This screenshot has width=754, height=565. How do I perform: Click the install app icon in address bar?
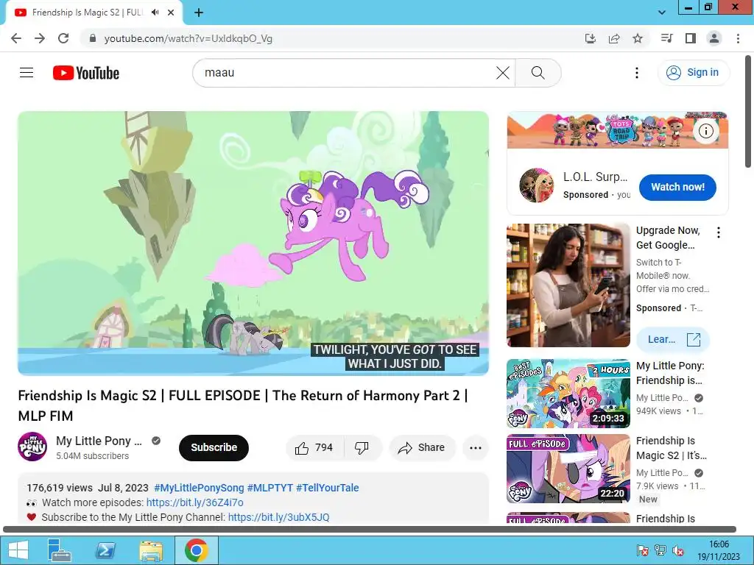(591, 38)
